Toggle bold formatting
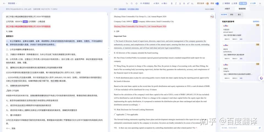 click(x=172, y=3)
